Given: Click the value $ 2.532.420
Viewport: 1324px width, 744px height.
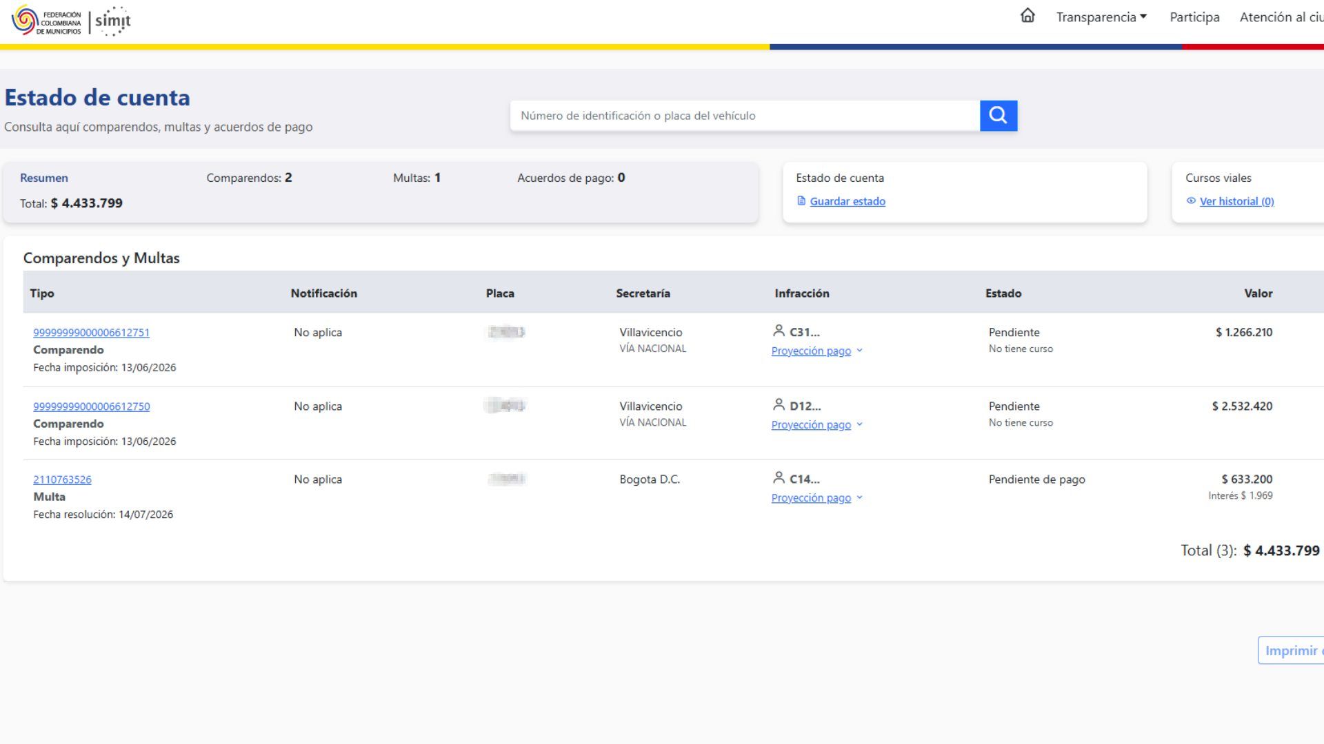Looking at the screenshot, I should point(1242,406).
